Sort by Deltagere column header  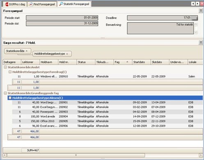click(x=12, y=62)
